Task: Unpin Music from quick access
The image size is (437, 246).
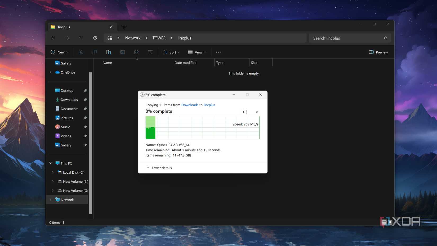Action: pos(85,127)
